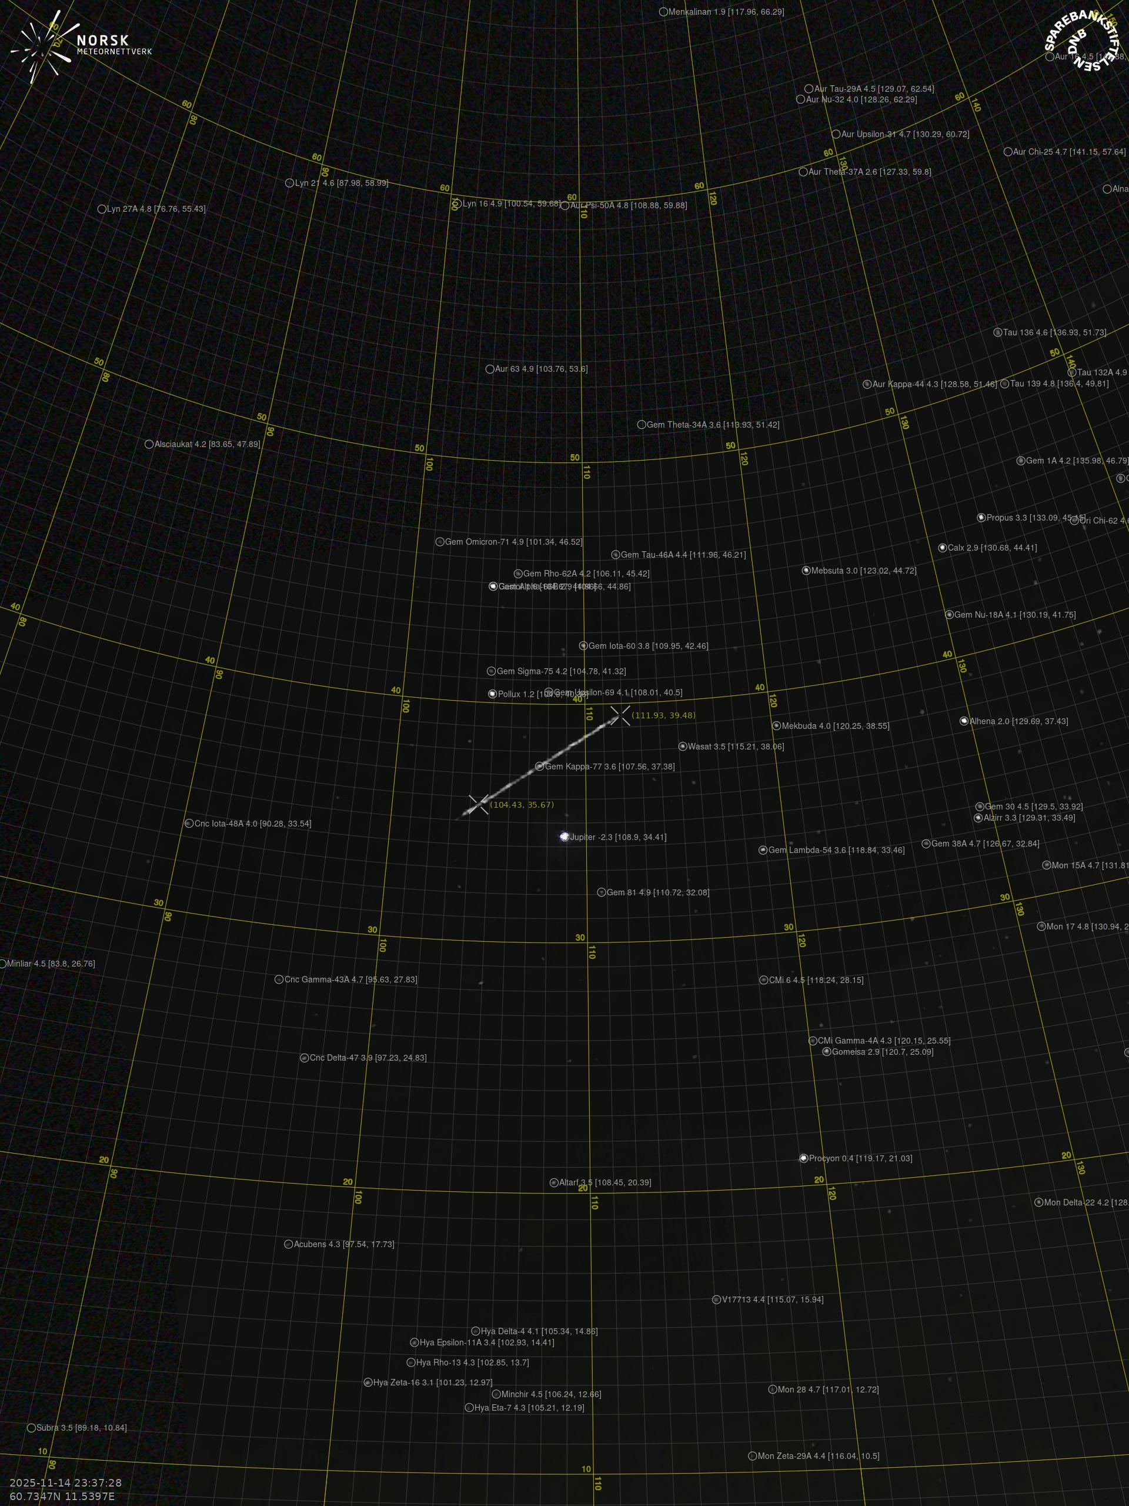Click the Menkalinan star marker circle
The image size is (1129, 1506).
pyautogui.click(x=663, y=12)
